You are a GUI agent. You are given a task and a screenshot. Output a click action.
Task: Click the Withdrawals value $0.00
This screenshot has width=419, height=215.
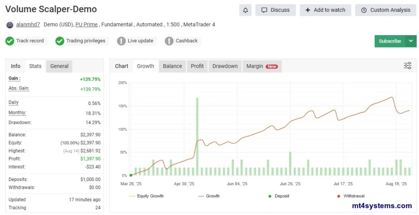[x=95, y=188]
